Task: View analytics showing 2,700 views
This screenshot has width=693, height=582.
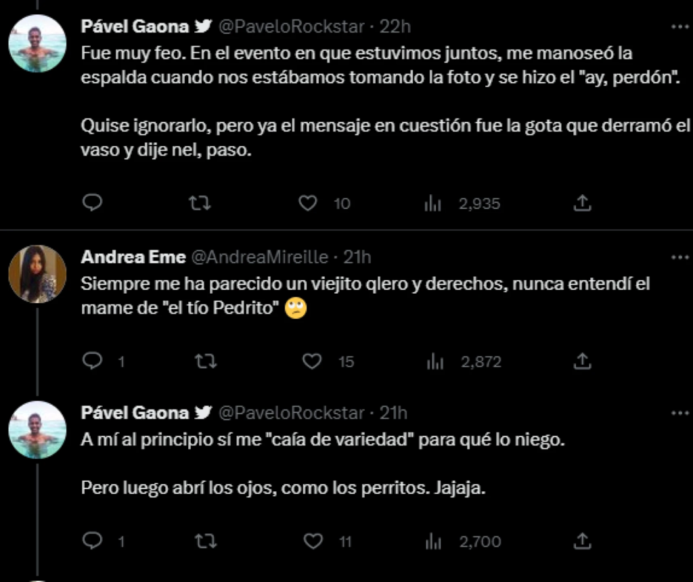Action: (x=433, y=541)
